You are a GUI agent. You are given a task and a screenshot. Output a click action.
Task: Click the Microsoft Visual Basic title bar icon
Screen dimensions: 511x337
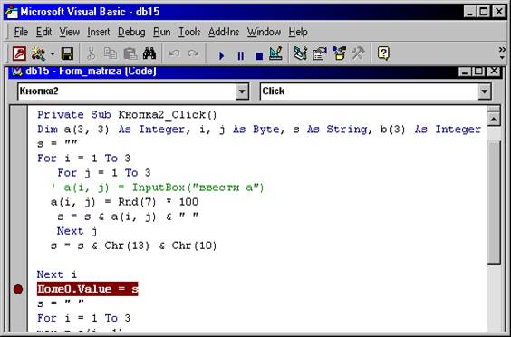[12, 12]
